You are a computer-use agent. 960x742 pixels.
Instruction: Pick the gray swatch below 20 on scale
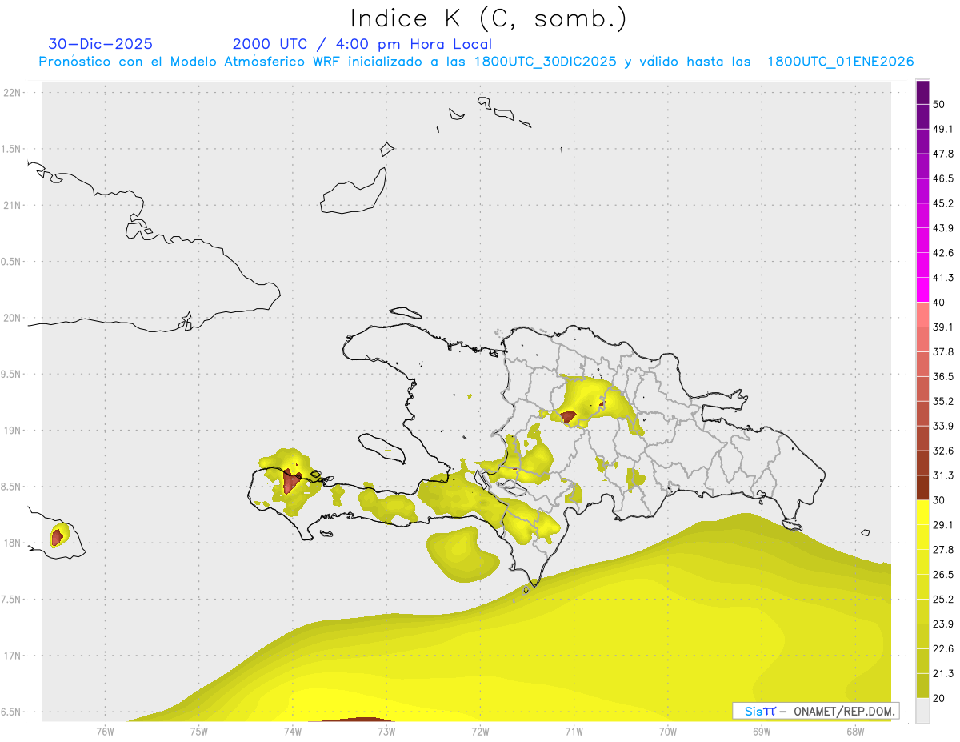click(922, 711)
